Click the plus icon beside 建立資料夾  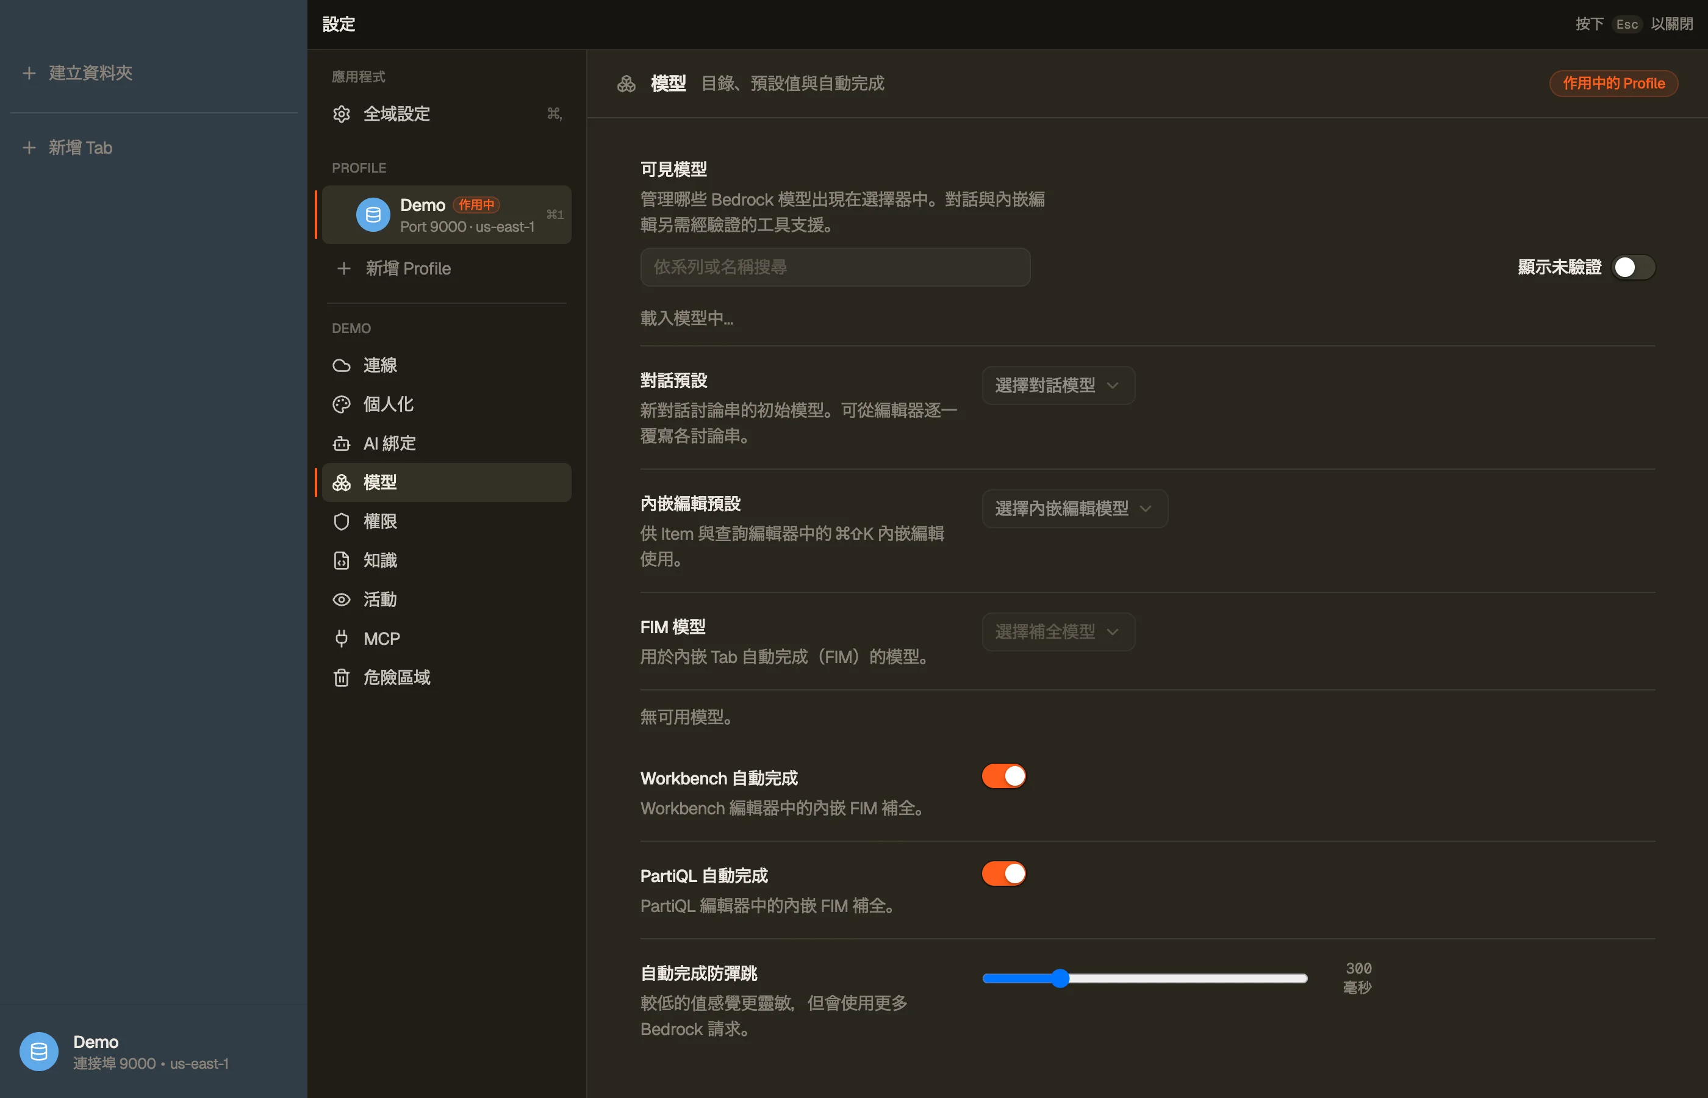click(x=29, y=73)
